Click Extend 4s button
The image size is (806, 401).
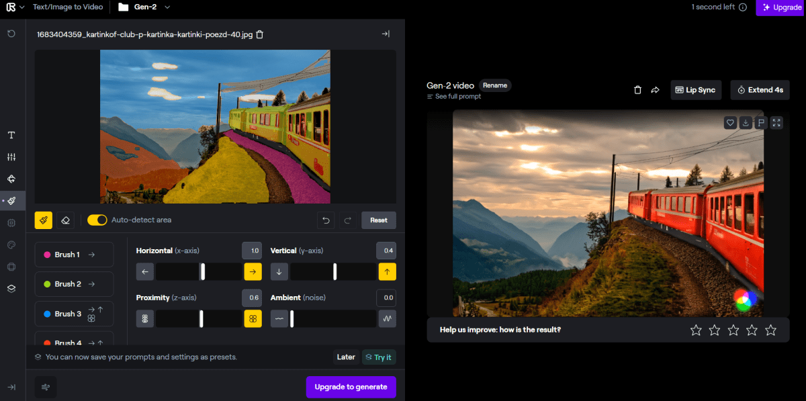(760, 90)
